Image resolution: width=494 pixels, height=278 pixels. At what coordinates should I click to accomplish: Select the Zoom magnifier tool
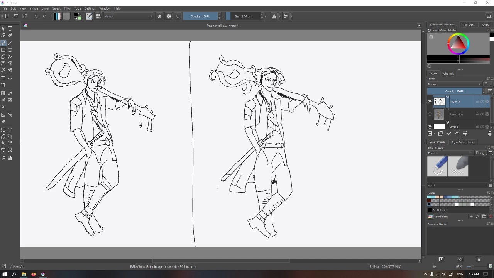(3, 158)
